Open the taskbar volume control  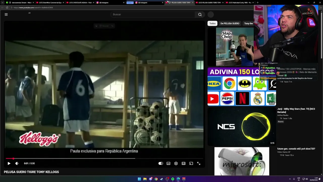coord(307,179)
